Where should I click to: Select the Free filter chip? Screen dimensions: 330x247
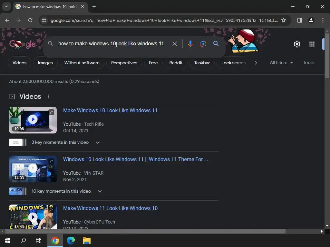point(153,63)
